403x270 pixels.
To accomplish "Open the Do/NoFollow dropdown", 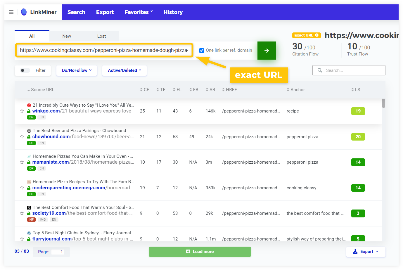I will [x=77, y=70].
